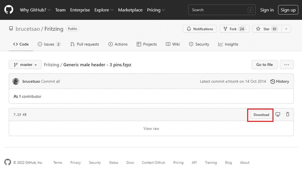The image size is (302, 171).
Task: Expand Why GitHub? menu
Action: 35,10
